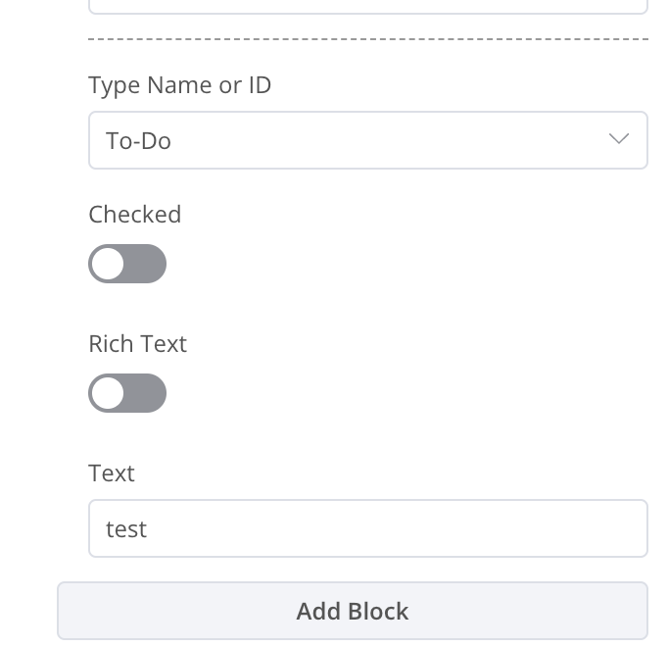Click the 'Text' field label
This screenshot has width=668, height=647.
(111, 473)
